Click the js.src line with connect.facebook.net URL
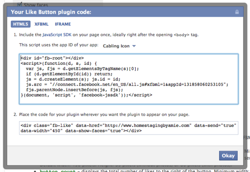This screenshot has width=250, height=172. click(127, 85)
